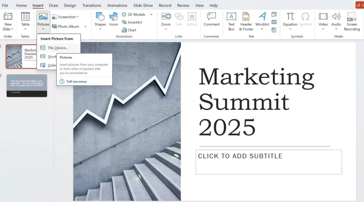Screen dimensions: 364x202
Task: Click the Slide Number icon
Action: click(x=274, y=22)
